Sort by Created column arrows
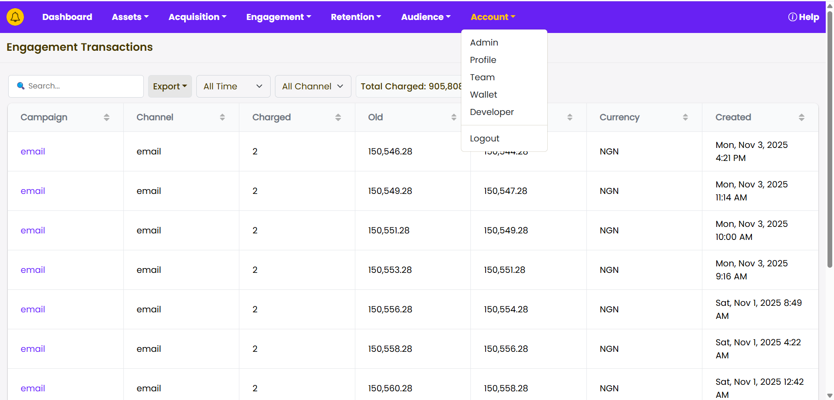This screenshot has width=834, height=400. tap(801, 117)
